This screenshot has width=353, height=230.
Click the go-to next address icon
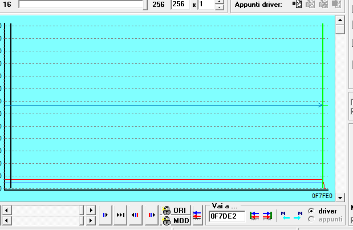coord(267,216)
